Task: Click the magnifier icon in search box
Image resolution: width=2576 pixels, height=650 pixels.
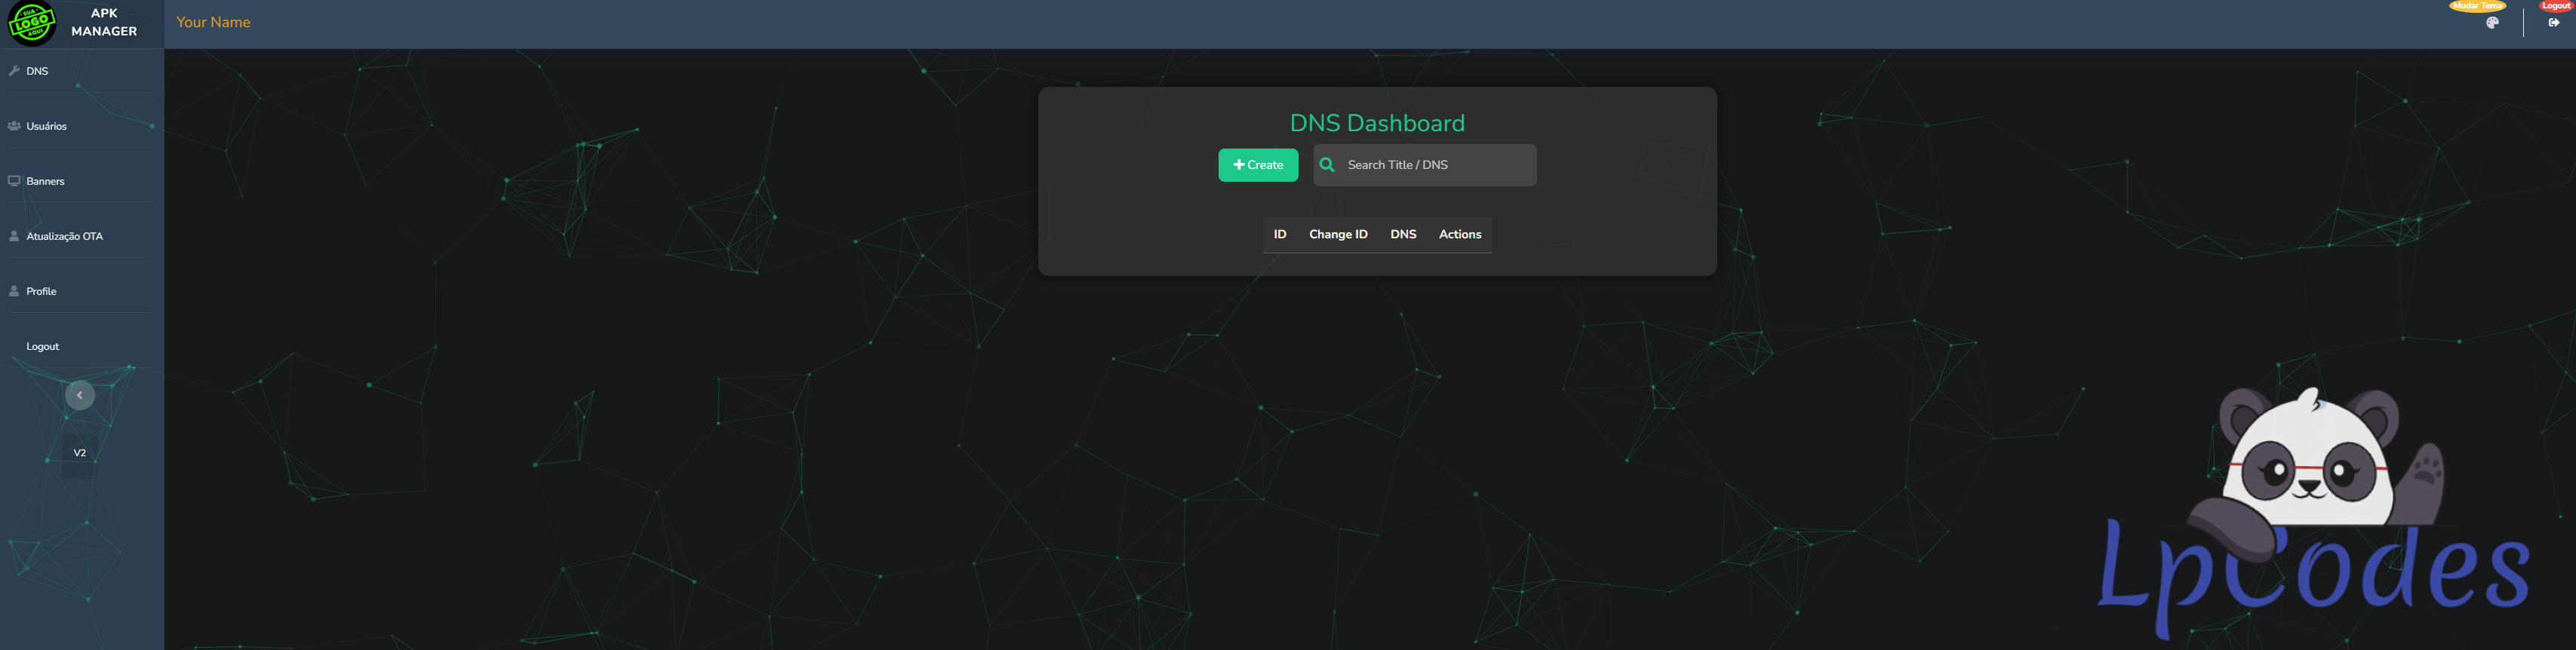Action: pyautogui.click(x=1327, y=165)
